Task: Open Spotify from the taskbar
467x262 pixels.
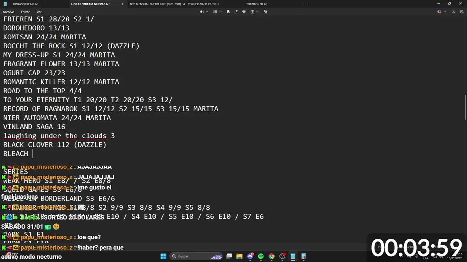Action: pyautogui.click(x=261, y=256)
